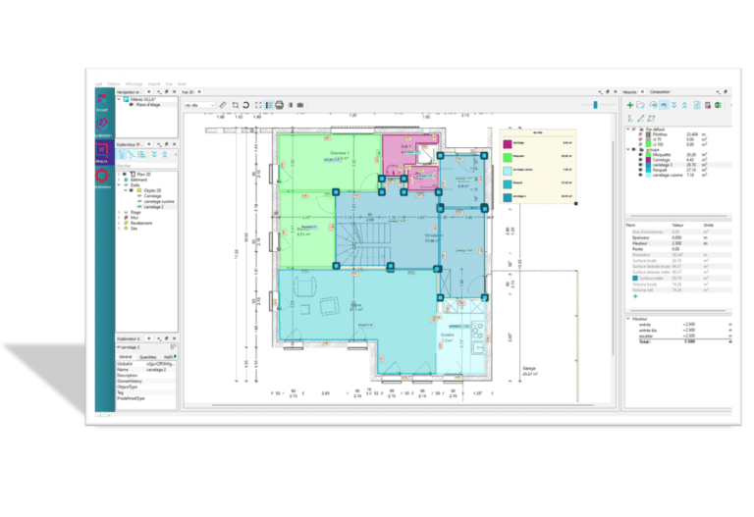Click the green plus icon in Mesures panel
Viewport: 754px width, 517px height.
tap(629, 104)
